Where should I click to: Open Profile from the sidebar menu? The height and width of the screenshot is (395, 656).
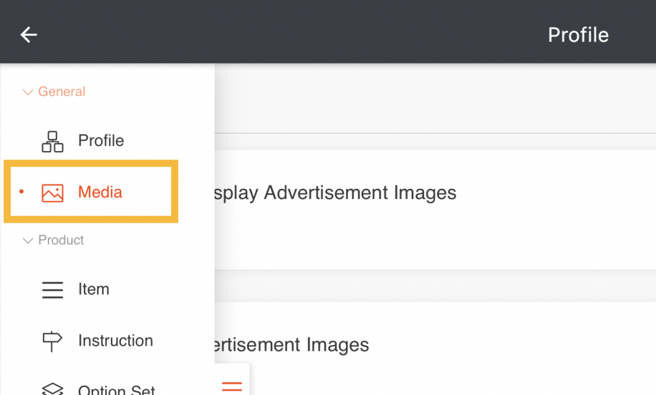(x=101, y=141)
